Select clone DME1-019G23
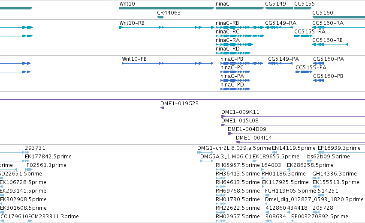The height and width of the screenshot is (223, 365). point(262,108)
